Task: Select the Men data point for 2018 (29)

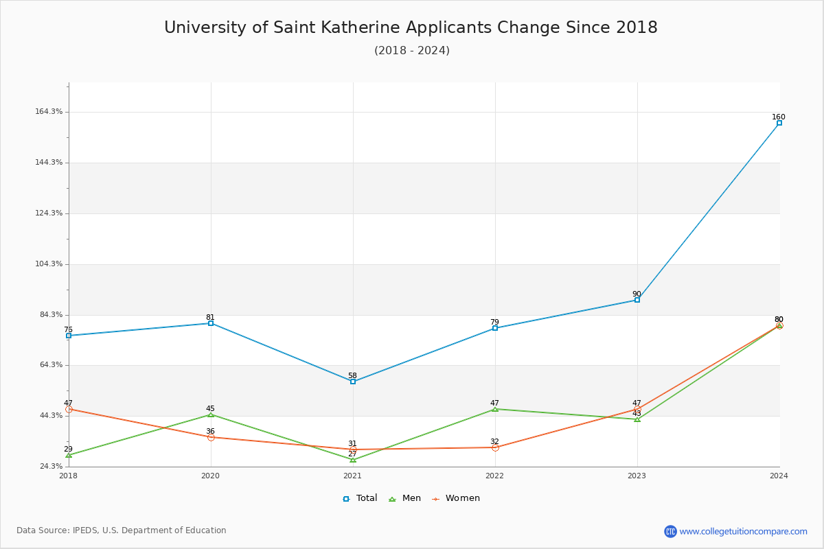Action: click(69, 455)
